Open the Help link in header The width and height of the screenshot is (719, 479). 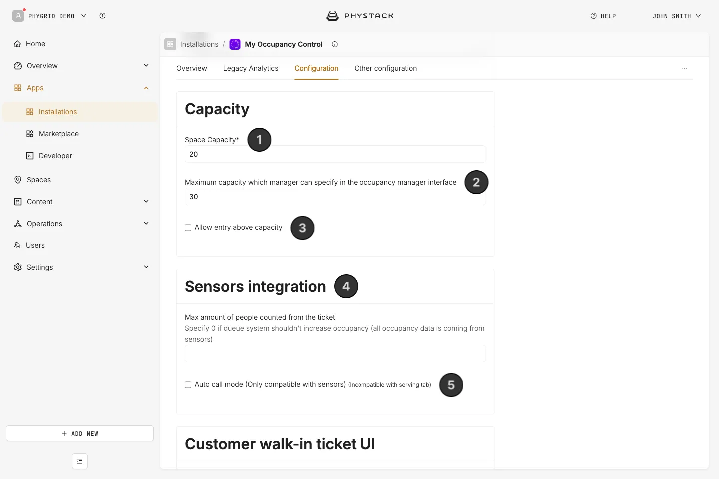pos(603,16)
